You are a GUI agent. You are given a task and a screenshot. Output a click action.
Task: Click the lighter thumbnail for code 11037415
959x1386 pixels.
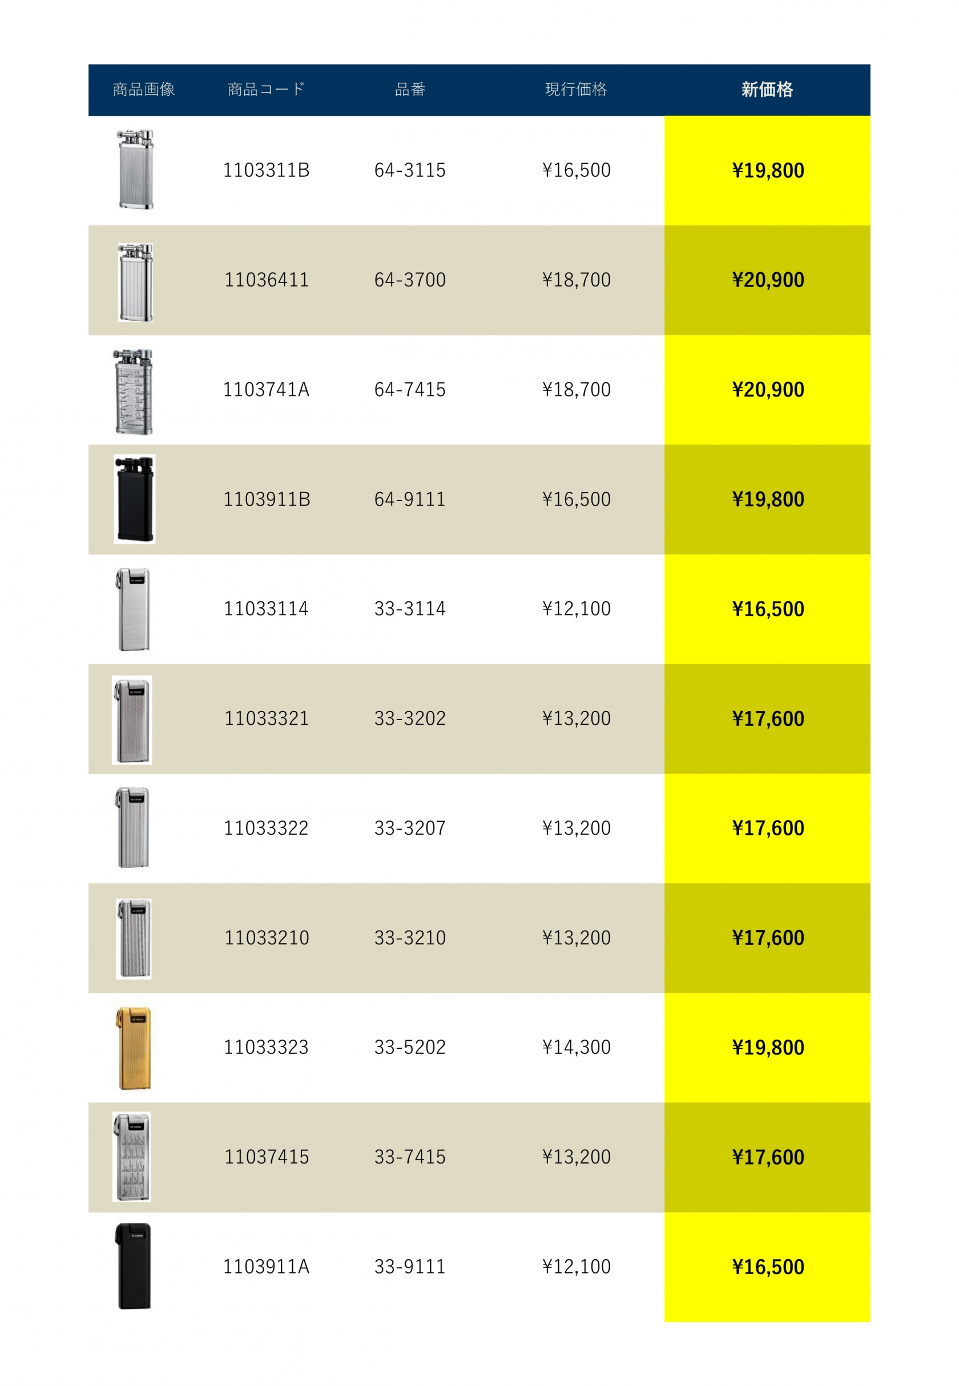coord(132,1157)
